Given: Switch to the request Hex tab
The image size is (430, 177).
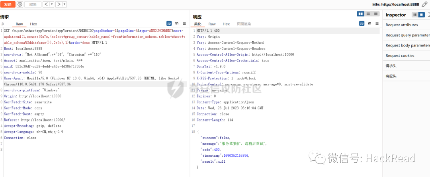Looking at the screenshot, I should pyautogui.click(x=33, y=24).
